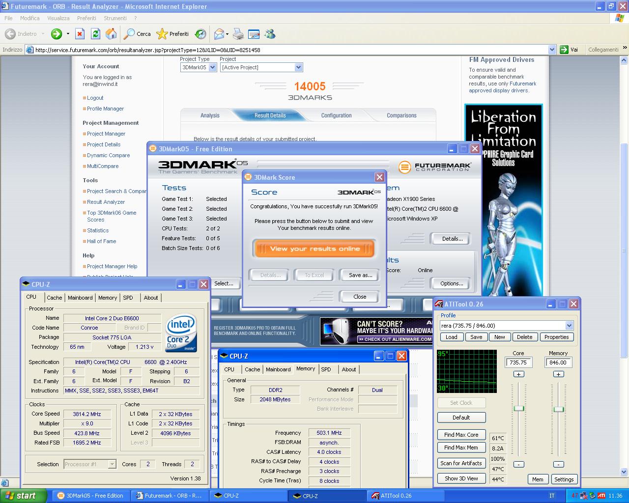Click Show 3D View button
629x503 pixels.
[x=461, y=478]
